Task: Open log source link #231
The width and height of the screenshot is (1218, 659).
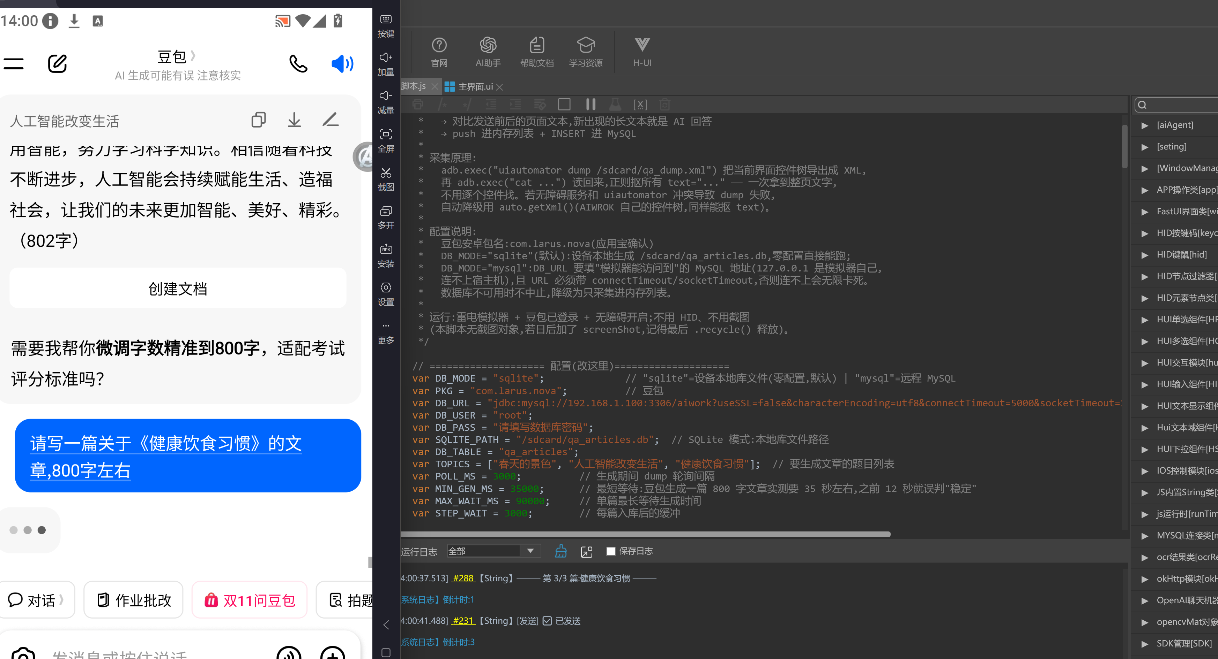Action: (463, 621)
